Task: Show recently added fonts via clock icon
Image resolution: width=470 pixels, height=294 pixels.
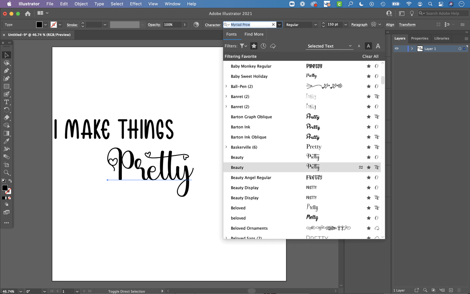Action: pyautogui.click(x=263, y=46)
